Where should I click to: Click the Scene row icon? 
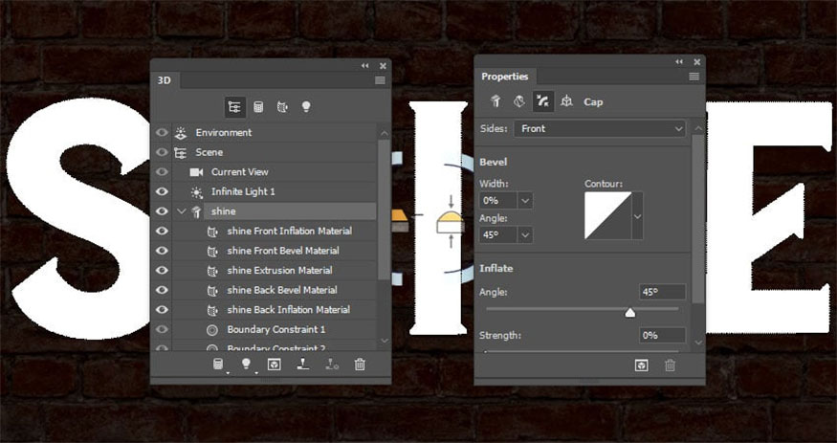181,152
